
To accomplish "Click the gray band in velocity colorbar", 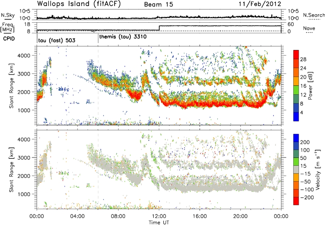I will coord(296,169).
